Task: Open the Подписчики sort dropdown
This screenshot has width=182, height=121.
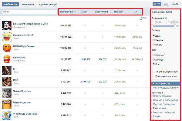Action: pyautogui.click(x=68, y=12)
